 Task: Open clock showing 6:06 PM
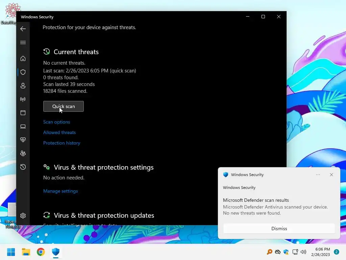320,252
